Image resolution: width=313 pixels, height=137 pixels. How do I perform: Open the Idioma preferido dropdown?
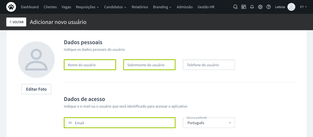point(209,123)
